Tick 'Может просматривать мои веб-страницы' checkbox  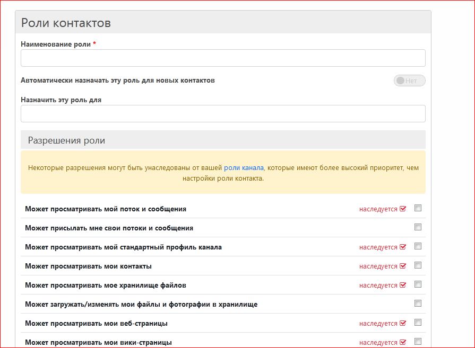pos(418,323)
